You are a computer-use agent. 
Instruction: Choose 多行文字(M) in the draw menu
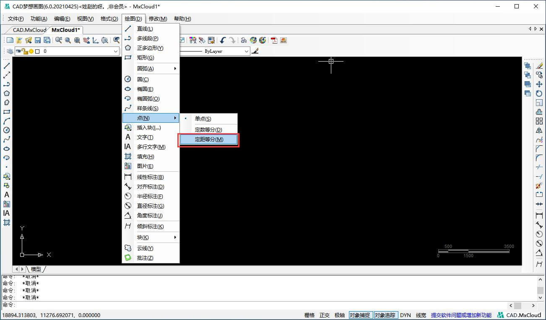coord(151,147)
